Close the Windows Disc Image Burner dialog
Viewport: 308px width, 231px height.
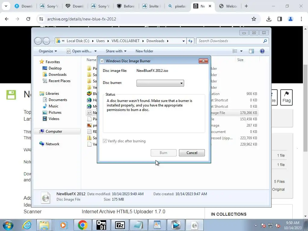(x=203, y=61)
